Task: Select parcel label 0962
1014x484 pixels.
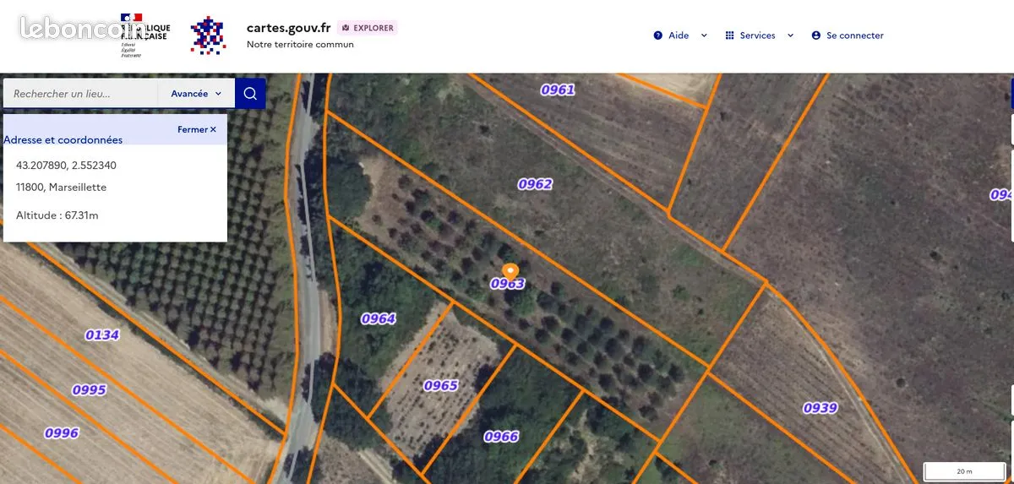Action: [x=535, y=184]
